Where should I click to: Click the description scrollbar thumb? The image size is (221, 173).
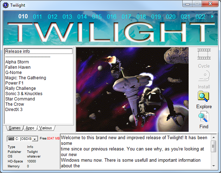click(213, 146)
